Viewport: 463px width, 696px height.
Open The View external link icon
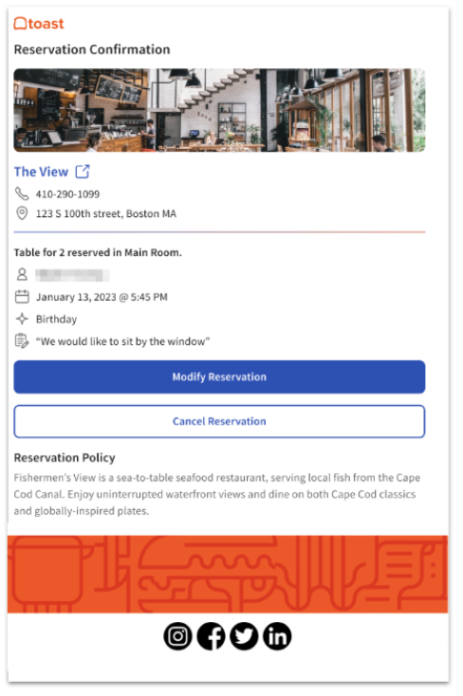pos(83,172)
